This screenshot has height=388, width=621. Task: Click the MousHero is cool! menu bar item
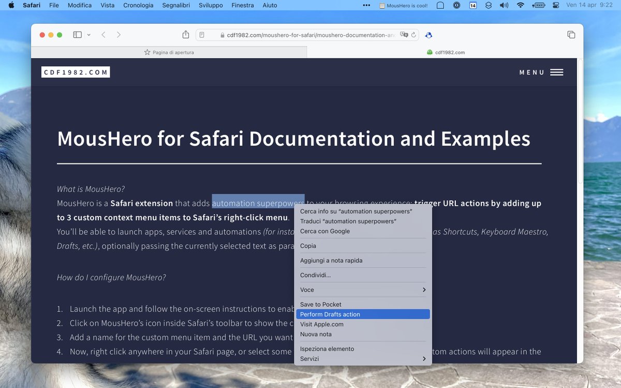(404, 6)
